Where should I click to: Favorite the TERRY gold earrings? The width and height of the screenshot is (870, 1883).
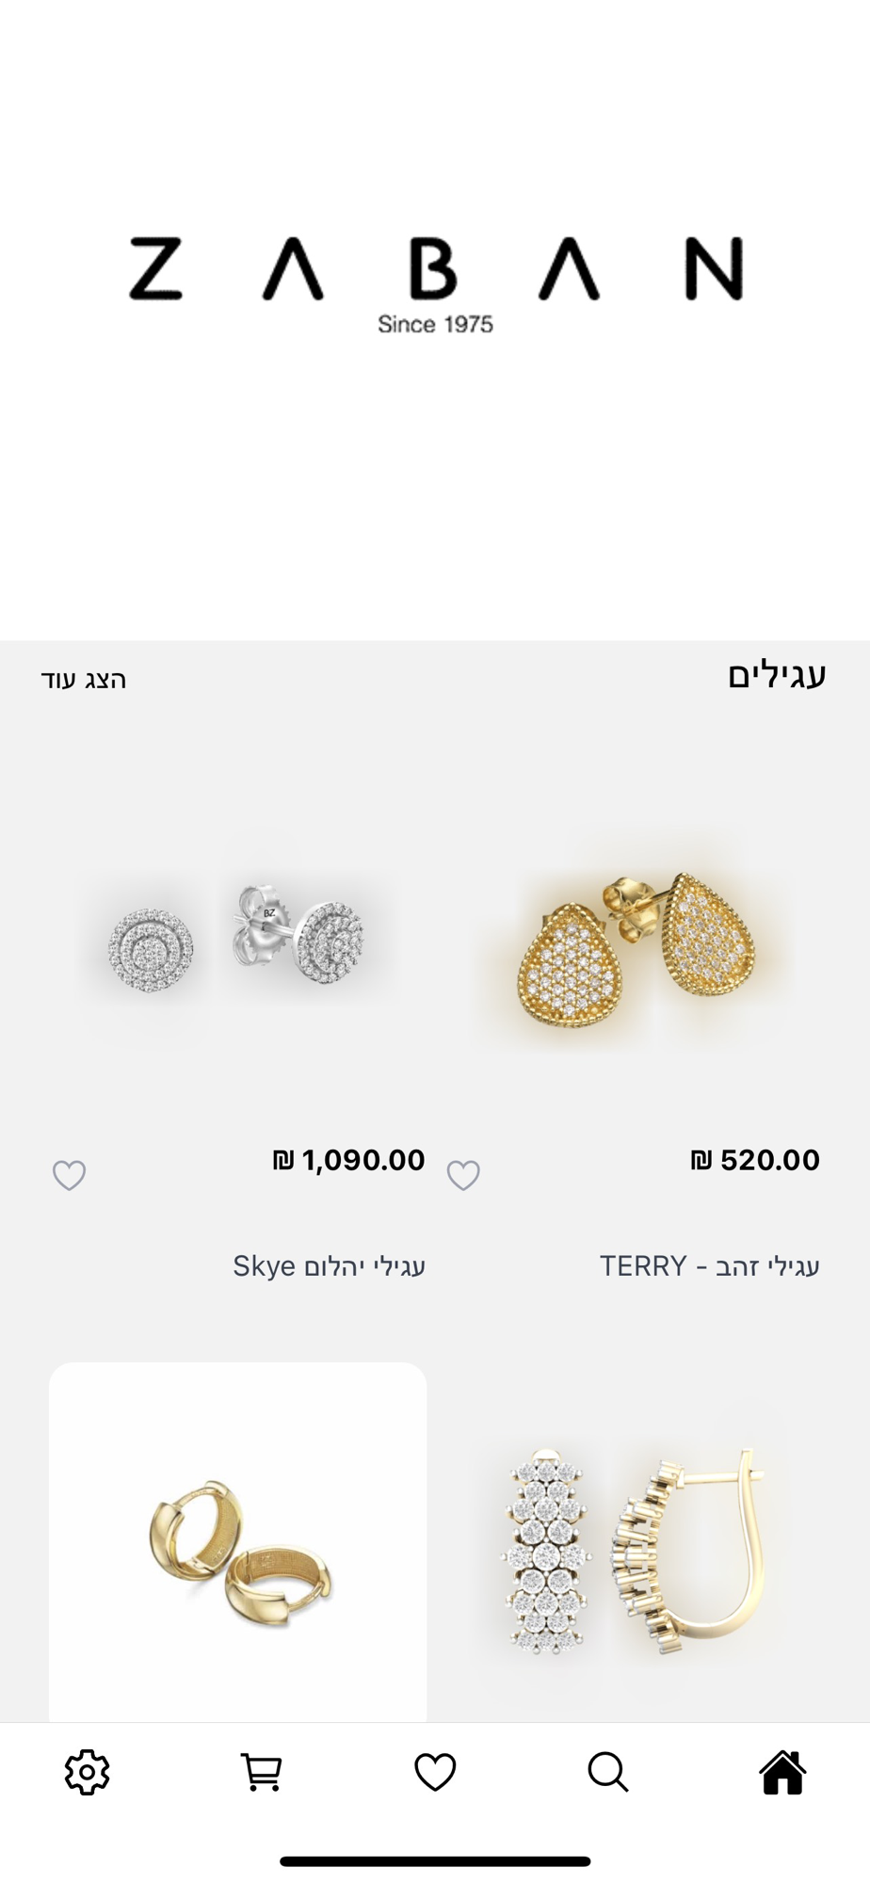463,1175
